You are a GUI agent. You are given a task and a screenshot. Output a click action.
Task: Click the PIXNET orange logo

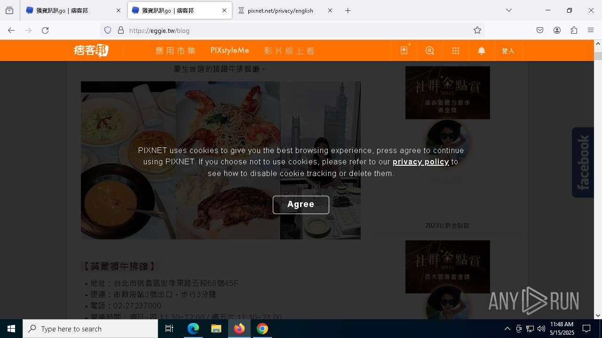tap(91, 51)
